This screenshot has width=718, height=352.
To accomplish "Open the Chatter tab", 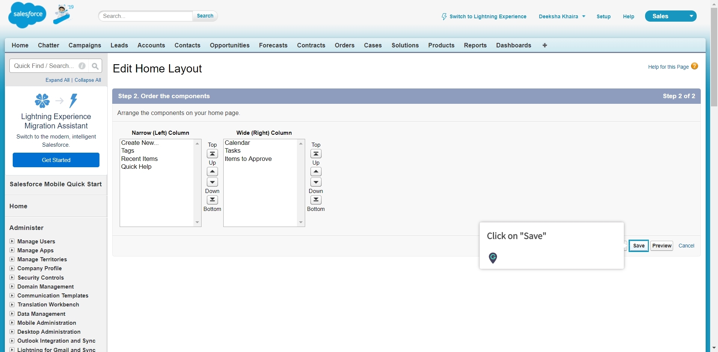I will [x=49, y=45].
